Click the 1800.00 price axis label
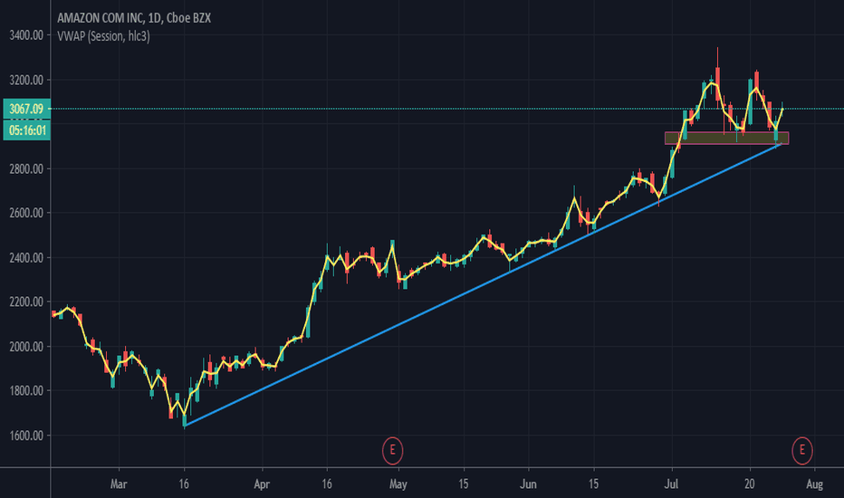Image resolution: width=844 pixels, height=498 pixels. [x=26, y=391]
